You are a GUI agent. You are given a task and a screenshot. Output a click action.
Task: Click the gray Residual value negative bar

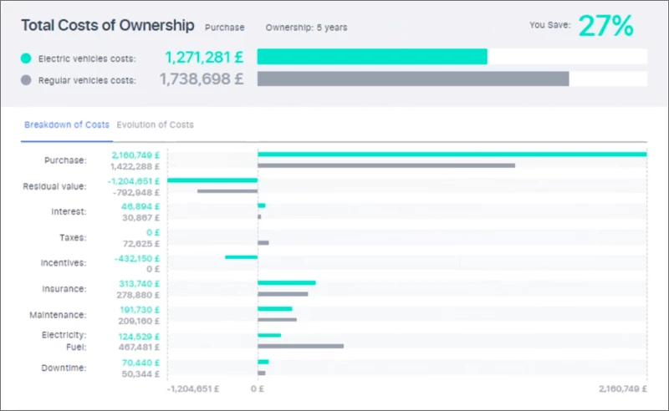(227, 191)
